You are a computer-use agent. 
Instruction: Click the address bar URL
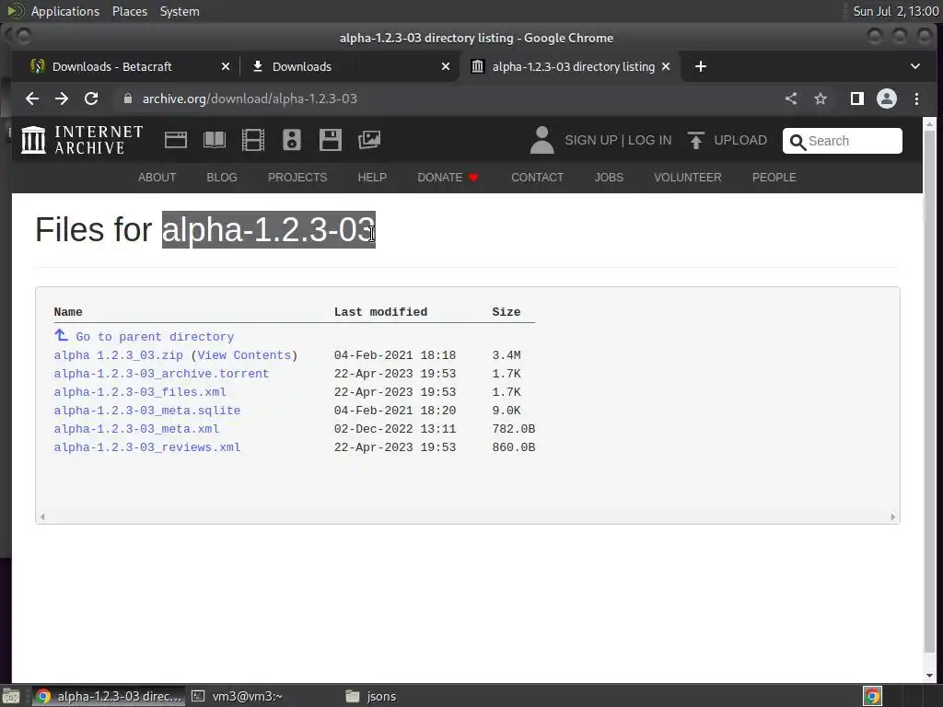coord(250,99)
